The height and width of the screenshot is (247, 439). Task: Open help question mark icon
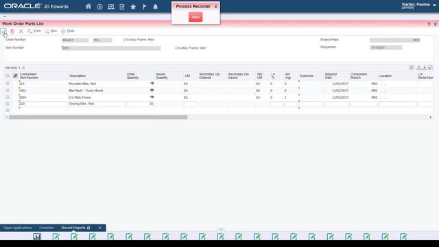tap(429, 25)
